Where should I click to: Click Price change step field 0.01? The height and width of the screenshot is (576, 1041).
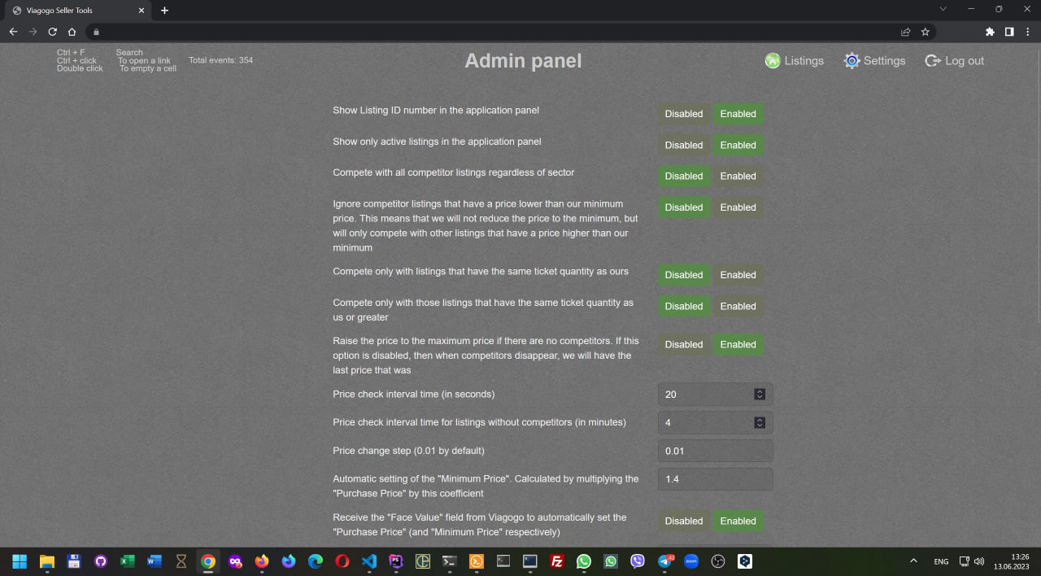[x=715, y=451]
